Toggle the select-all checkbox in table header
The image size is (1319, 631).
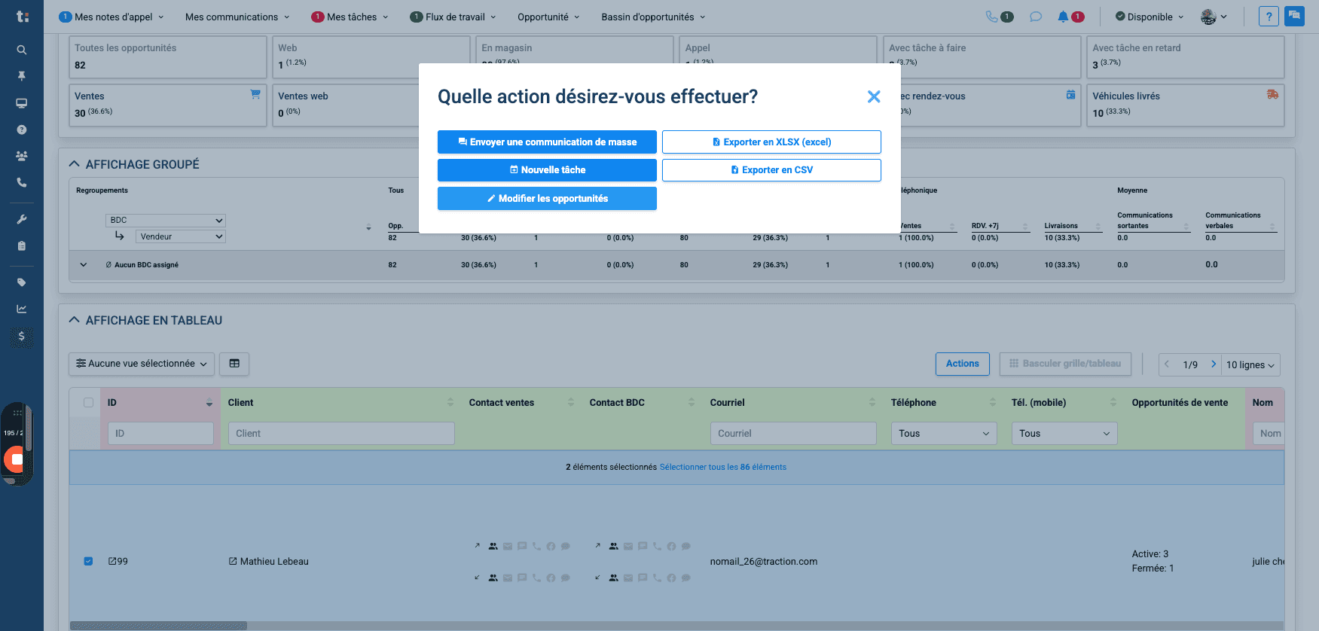88,403
